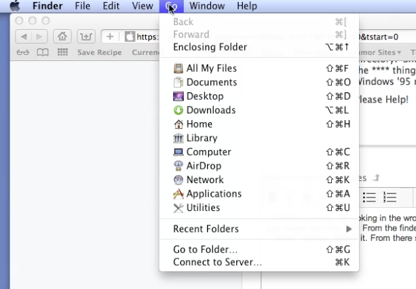Open the Edit menu

(x=111, y=6)
